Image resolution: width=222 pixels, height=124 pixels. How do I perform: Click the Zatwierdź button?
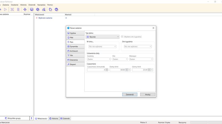(x=130, y=95)
